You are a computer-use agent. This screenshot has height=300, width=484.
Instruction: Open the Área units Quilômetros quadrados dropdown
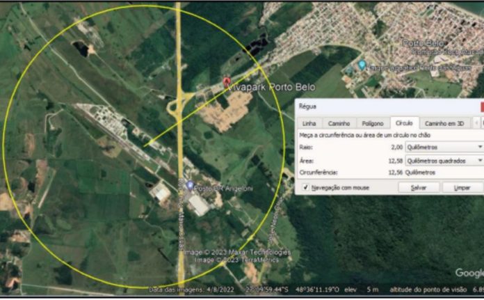[444, 161]
